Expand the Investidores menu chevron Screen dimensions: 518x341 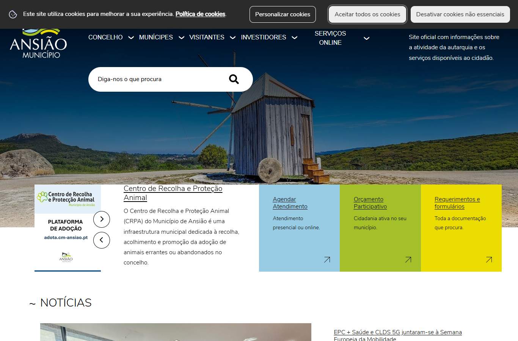[x=295, y=38]
